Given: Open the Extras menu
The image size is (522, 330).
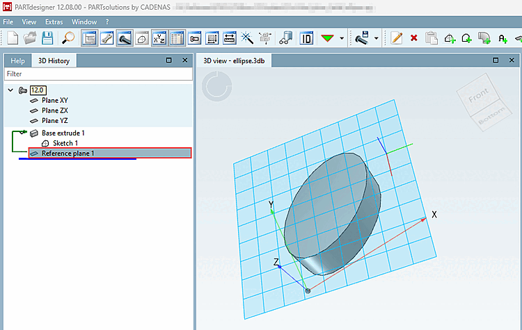Looking at the screenshot, I should click(x=53, y=22).
